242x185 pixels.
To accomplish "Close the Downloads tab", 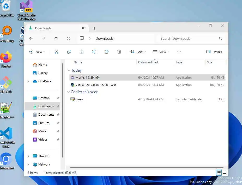I will [x=83, y=28].
